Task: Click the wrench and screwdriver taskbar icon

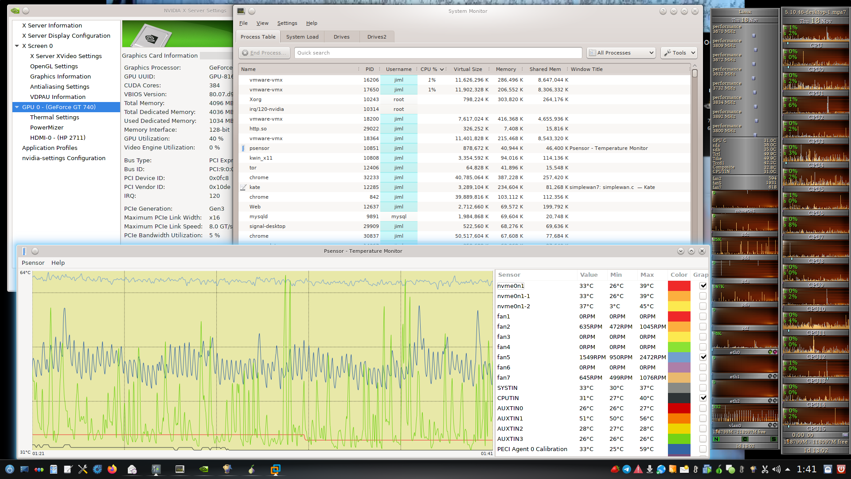Action: (x=83, y=469)
